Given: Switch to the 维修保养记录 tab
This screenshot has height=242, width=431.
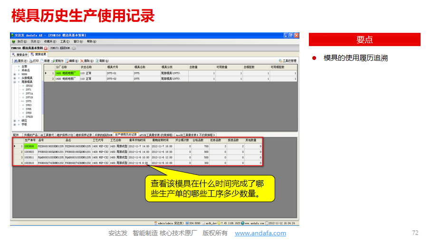Looking at the screenshot, I should pos(84,135).
